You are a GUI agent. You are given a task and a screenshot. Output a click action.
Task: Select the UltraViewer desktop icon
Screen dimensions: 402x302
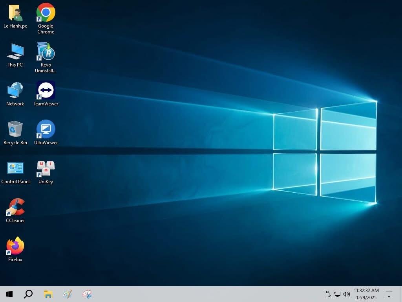[46, 130]
